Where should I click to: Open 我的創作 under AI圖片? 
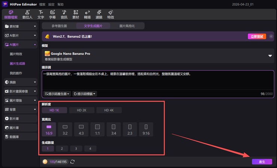[16, 73]
